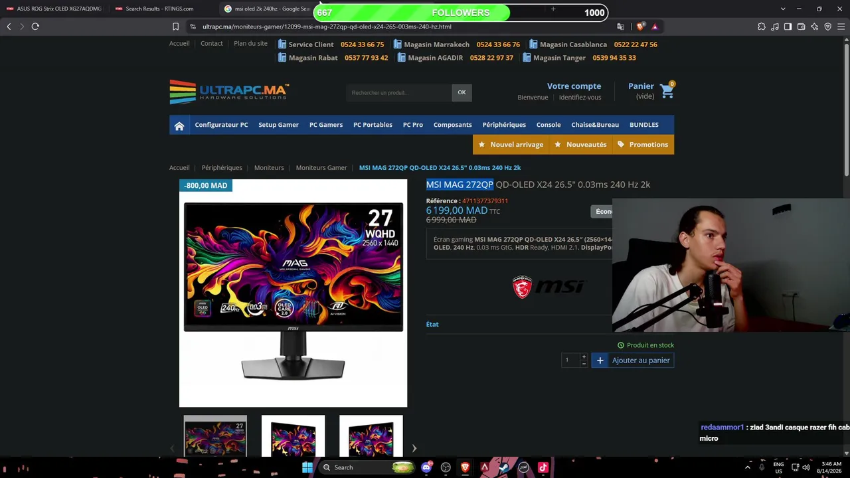850x478 pixels.
Task: Open the volume control in system tray
Action: tap(806, 467)
